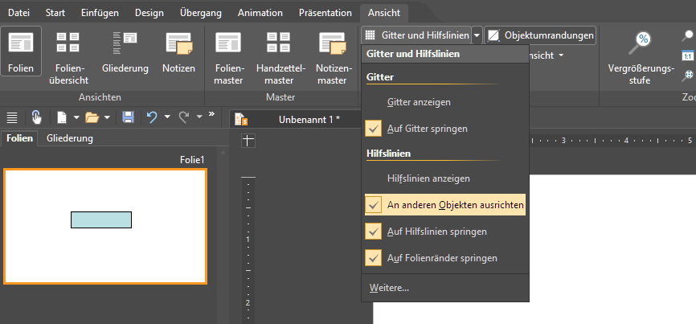Switch to the Animation ribbon tab

[x=260, y=13]
